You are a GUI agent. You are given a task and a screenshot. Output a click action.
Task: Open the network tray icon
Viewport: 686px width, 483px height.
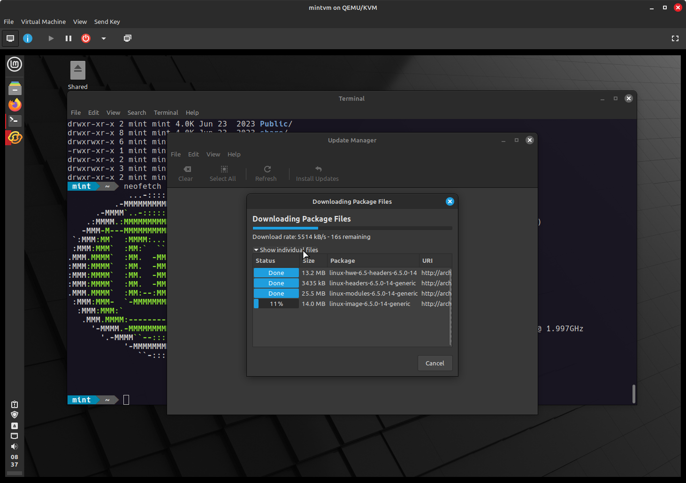point(15,436)
